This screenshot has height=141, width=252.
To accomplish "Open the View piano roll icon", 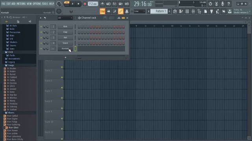I will click(181, 11).
